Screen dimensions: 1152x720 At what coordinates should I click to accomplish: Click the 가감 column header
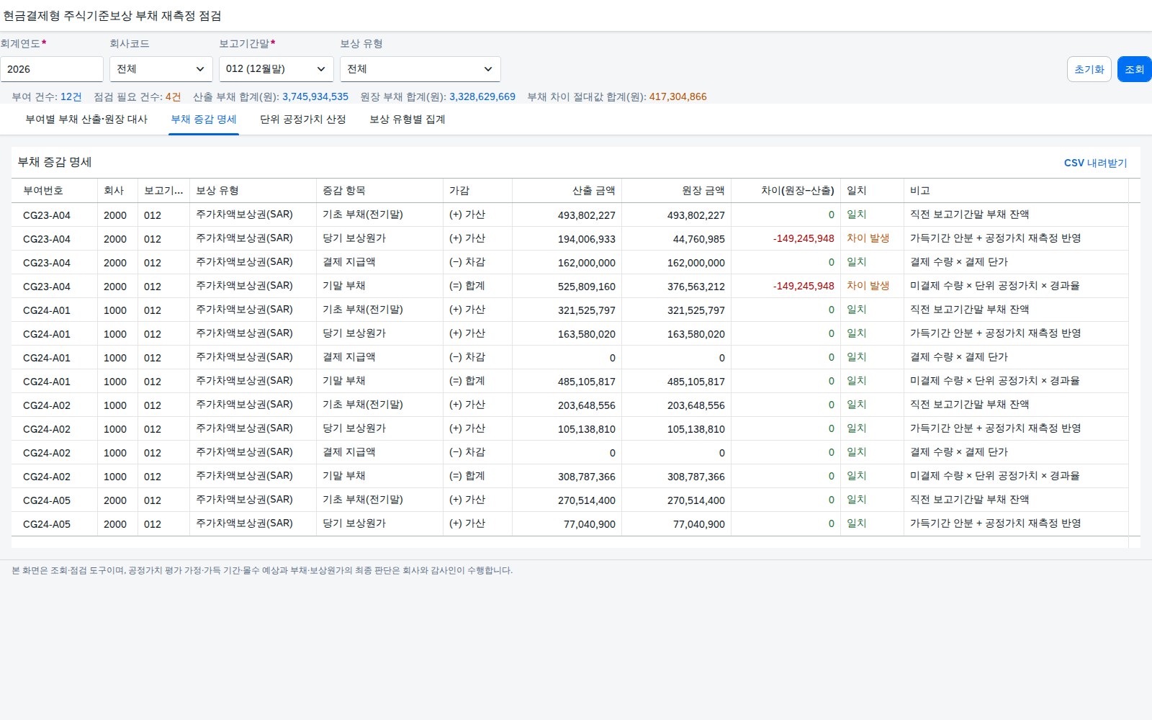[478, 191]
